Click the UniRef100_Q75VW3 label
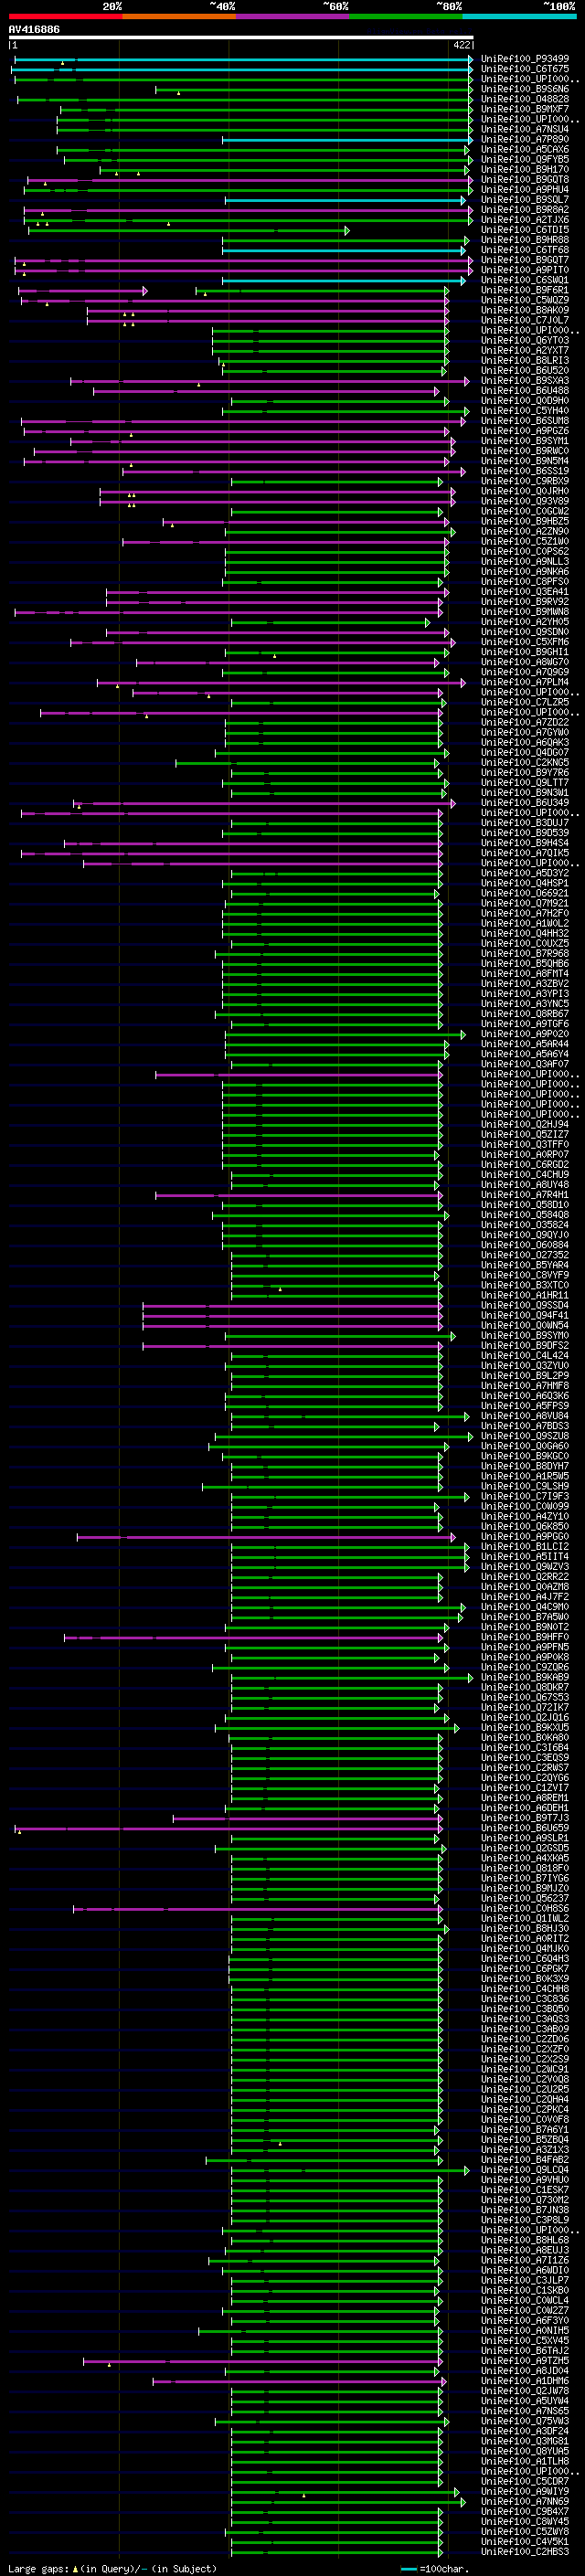 525,2421
